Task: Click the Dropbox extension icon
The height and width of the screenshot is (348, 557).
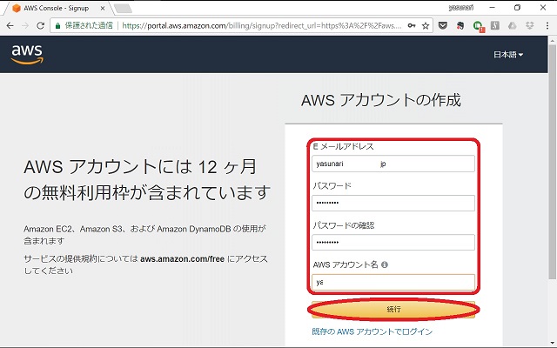Action: (530, 25)
